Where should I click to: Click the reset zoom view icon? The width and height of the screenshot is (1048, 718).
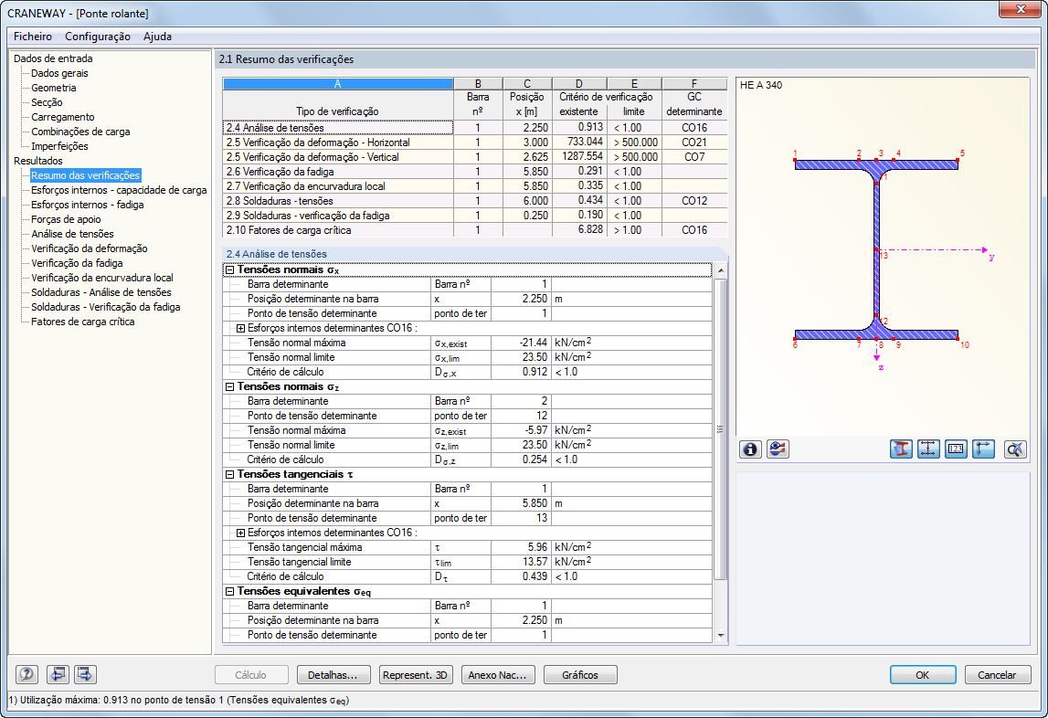tap(1015, 449)
